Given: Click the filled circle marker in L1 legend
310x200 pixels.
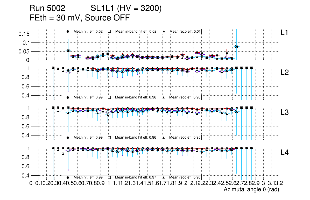Looking at the screenshot, I should (68, 31).
